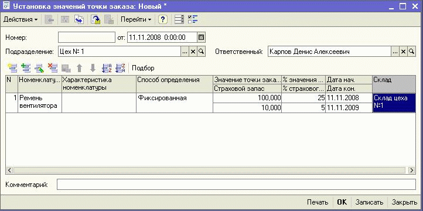Open the Подразделение selection list button
Viewport: 423px width, 211px height.
[185, 52]
